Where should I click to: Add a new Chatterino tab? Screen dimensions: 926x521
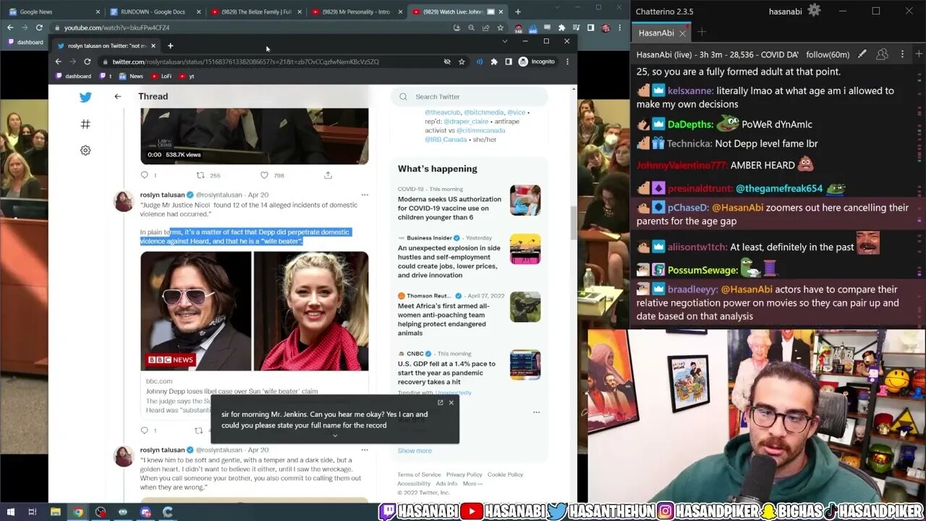coord(702,33)
